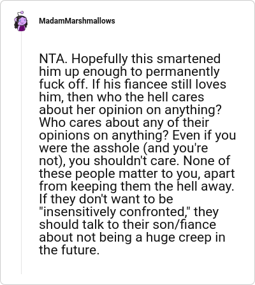Open the MadamMarshmallows purple Snoo avatar
This screenshot has width=255, height=285.
point(20,21)
